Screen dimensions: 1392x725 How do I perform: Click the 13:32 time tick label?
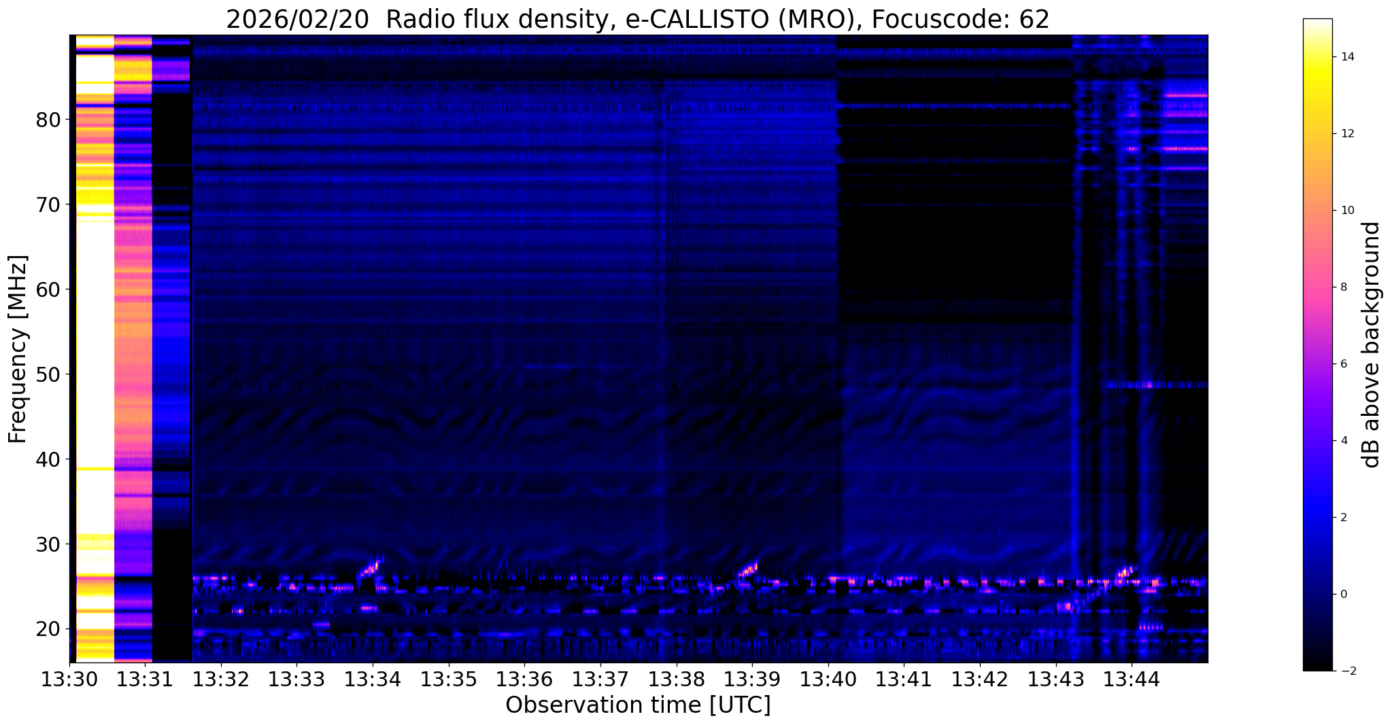tap(221, 679)
